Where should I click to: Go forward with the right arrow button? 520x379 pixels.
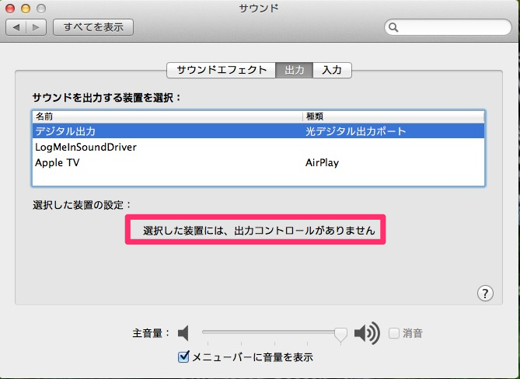click(x=37, y=27)
